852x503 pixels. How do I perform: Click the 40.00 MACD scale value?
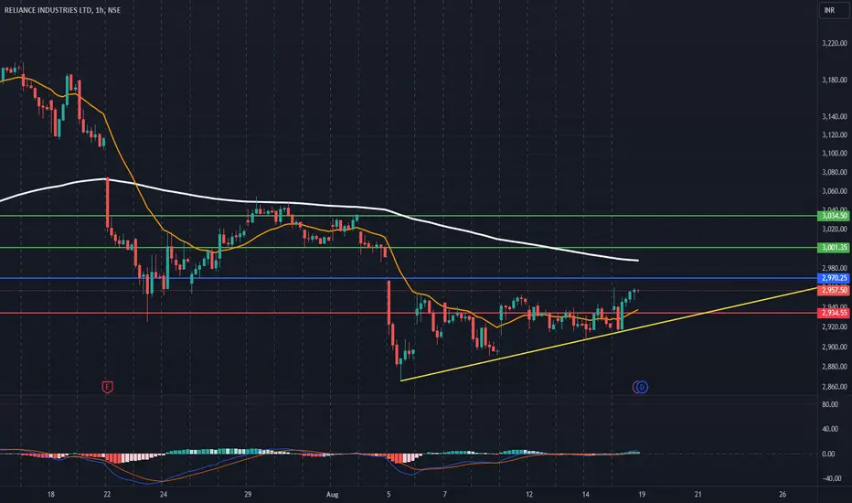tap(830, 429)
